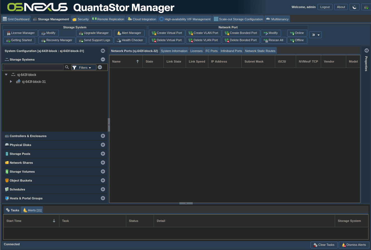Click Create Virtual Port
The image size is (371, 250).
[167, 33]
